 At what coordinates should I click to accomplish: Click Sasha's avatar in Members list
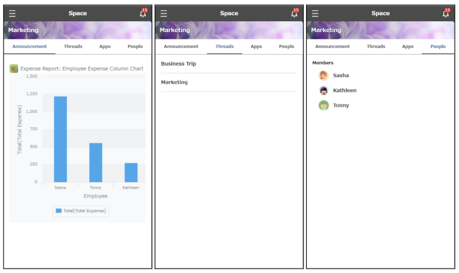click(324, 75)
